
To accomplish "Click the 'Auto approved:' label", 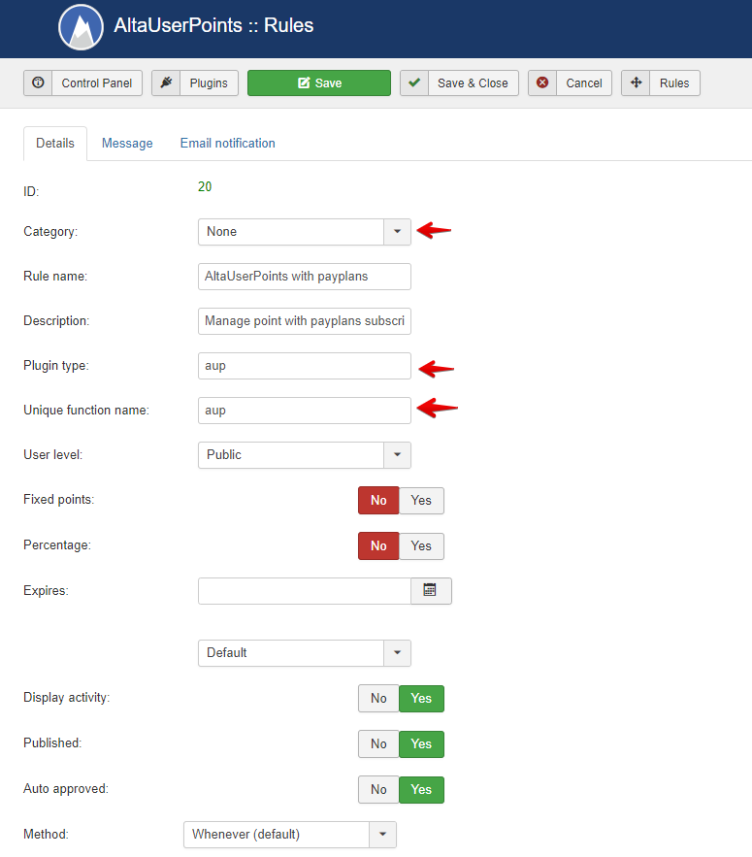I will [x=66, y=789].
